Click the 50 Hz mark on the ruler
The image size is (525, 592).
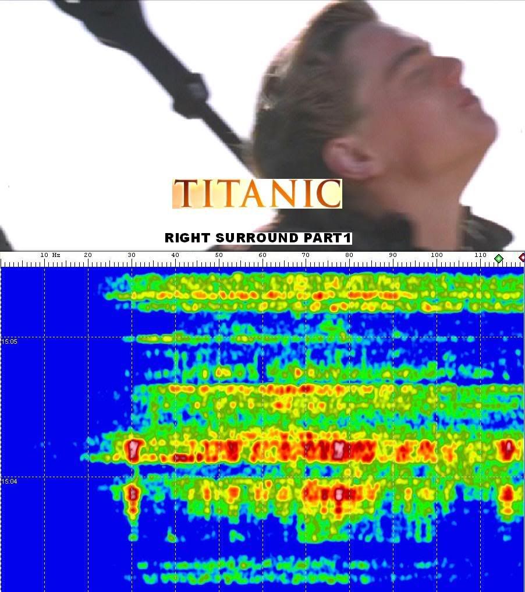[x=219, y=255]
